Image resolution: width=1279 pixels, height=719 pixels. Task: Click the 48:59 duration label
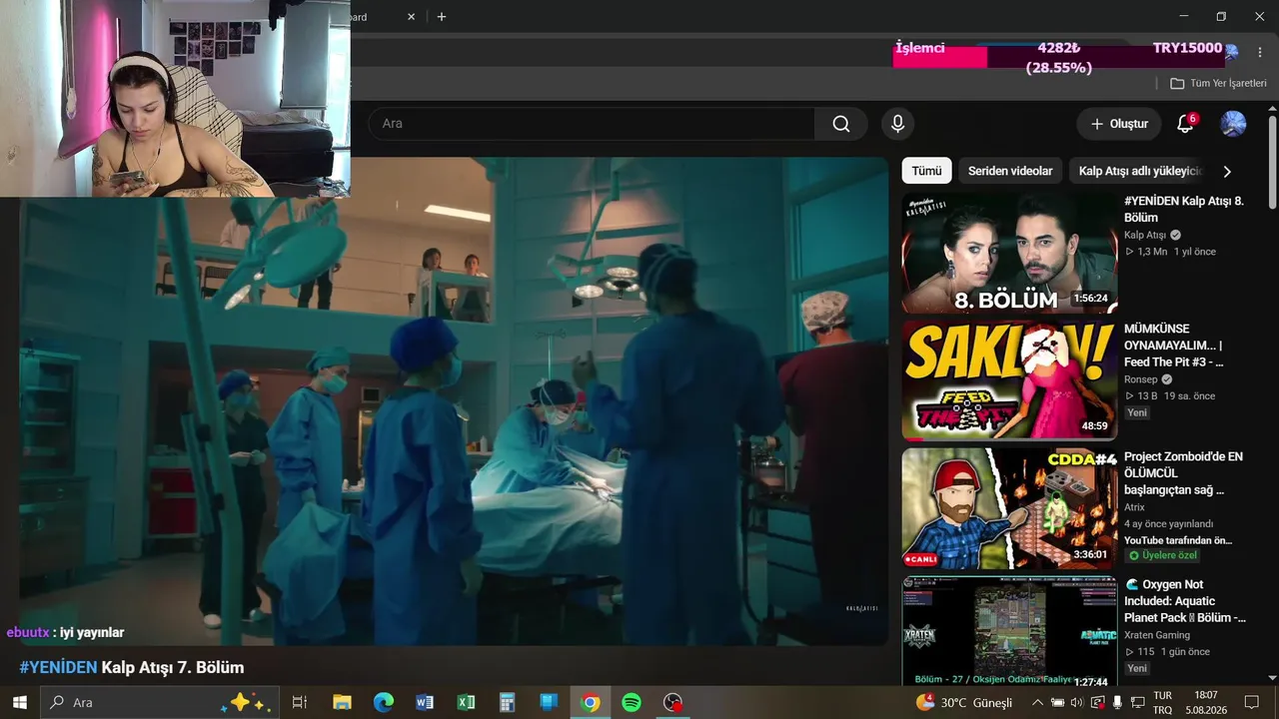1094,426
